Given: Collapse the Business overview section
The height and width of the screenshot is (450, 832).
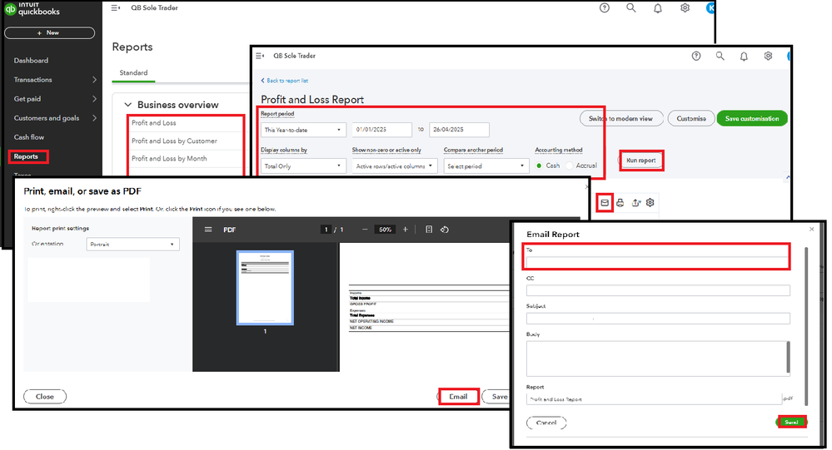Looking at the screenshot, I should tap(128, 105).
